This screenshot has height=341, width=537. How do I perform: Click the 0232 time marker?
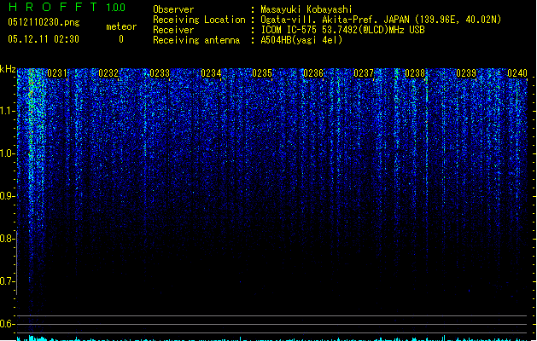(x=108, y=73)
